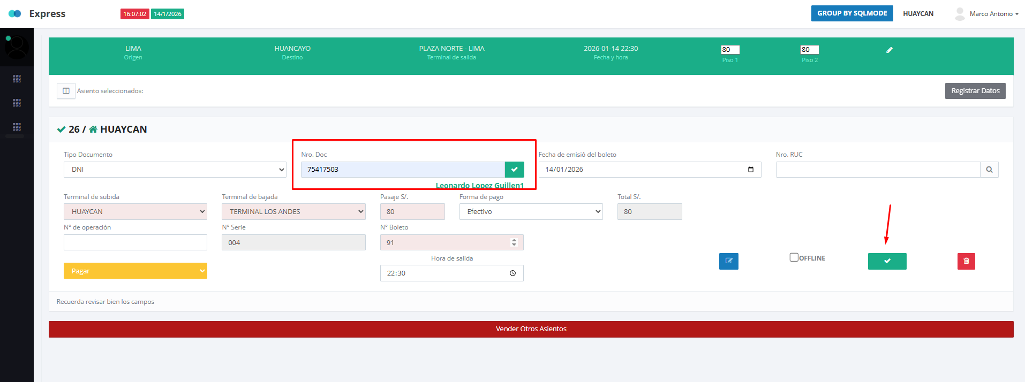Expand the Terminal de bajada dropdown
Image resolution: width=1025 pixels, height=382 pixels.
[x=293, y=212]
